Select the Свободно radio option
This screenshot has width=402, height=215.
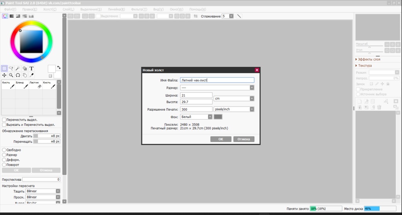coord(4,150)
